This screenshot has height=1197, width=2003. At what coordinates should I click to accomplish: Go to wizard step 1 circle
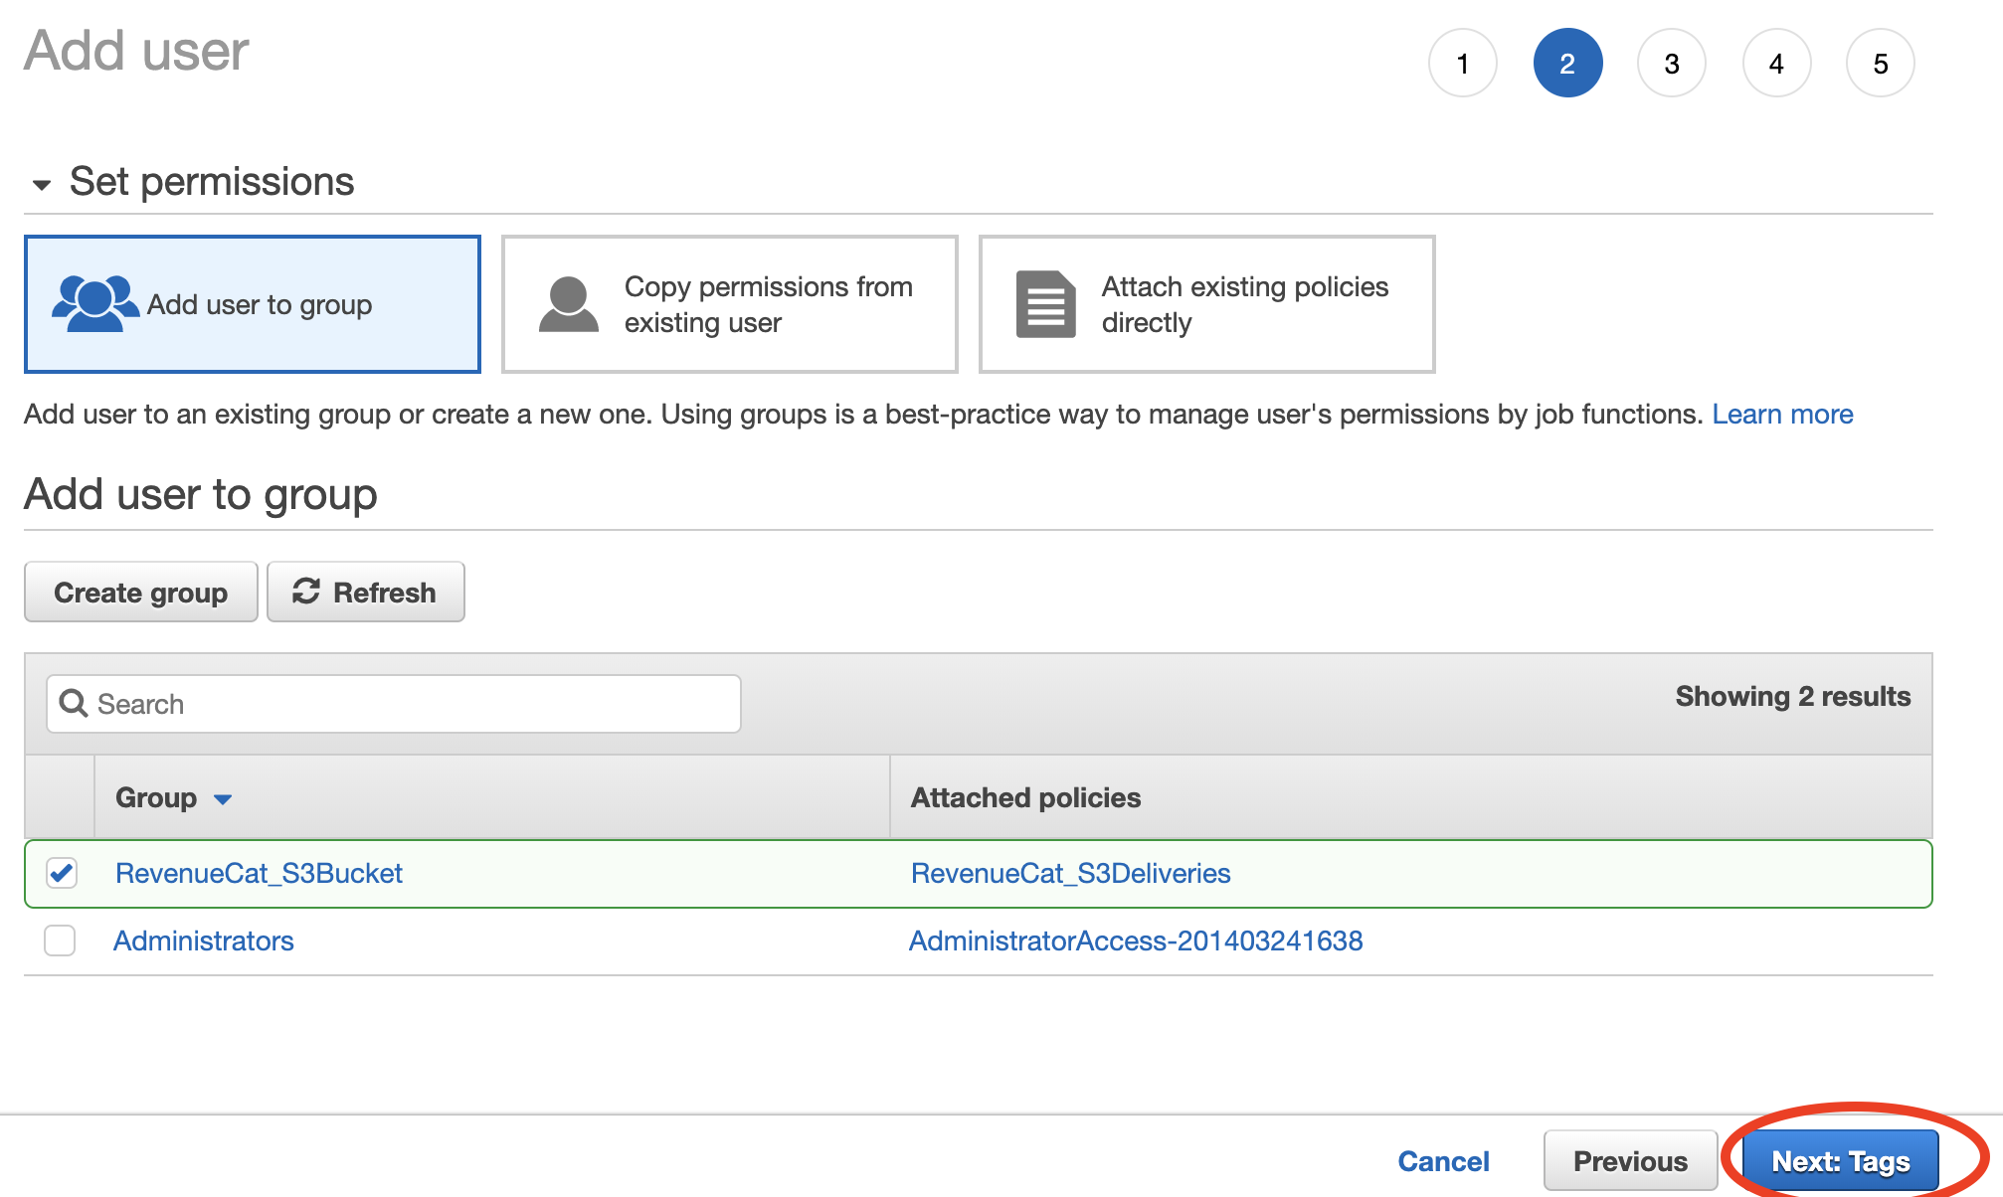point(1462,64)
